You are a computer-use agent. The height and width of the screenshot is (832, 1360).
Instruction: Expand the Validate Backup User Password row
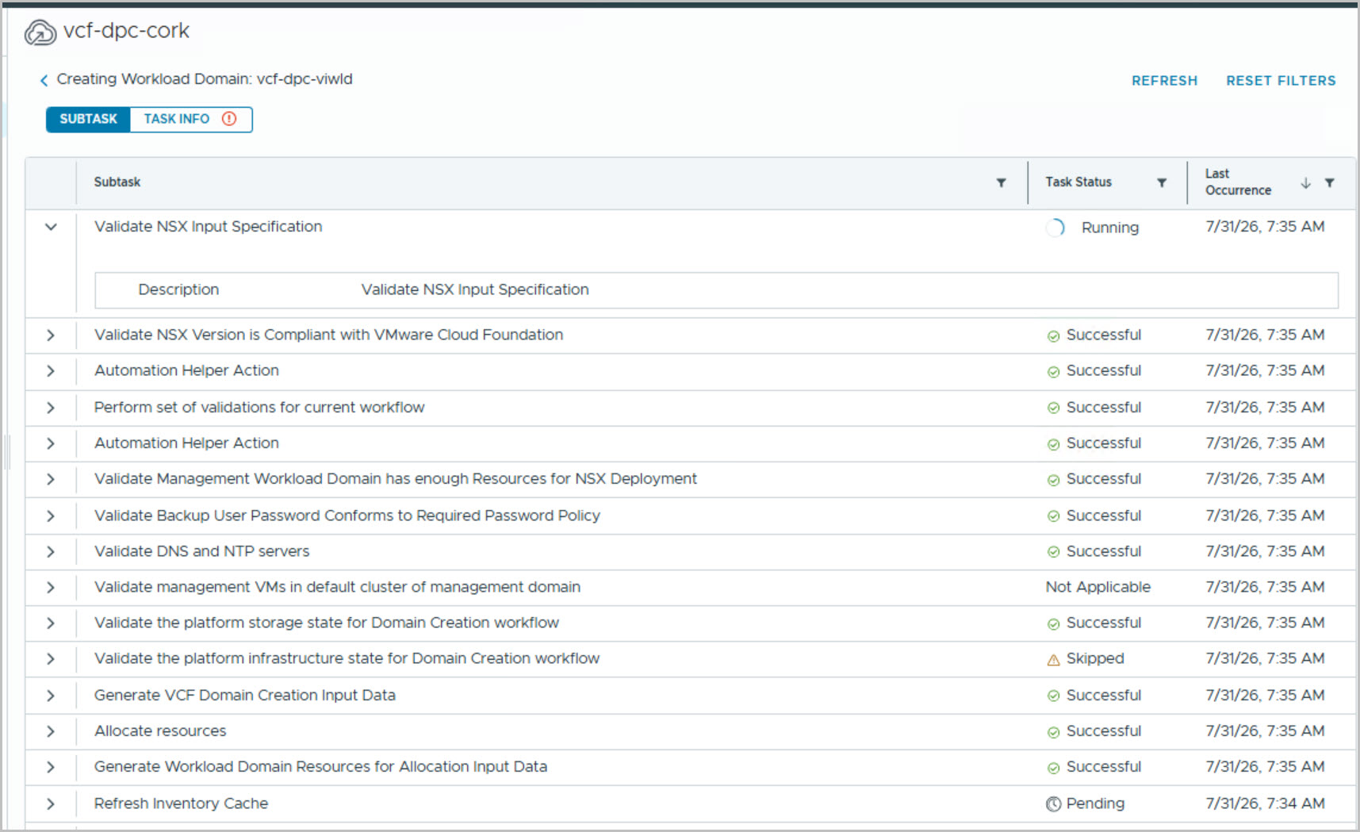click(51, 516)
